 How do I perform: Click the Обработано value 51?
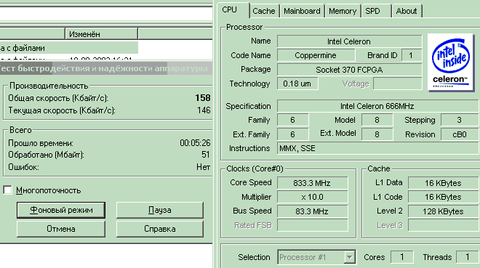pos(205,155)
